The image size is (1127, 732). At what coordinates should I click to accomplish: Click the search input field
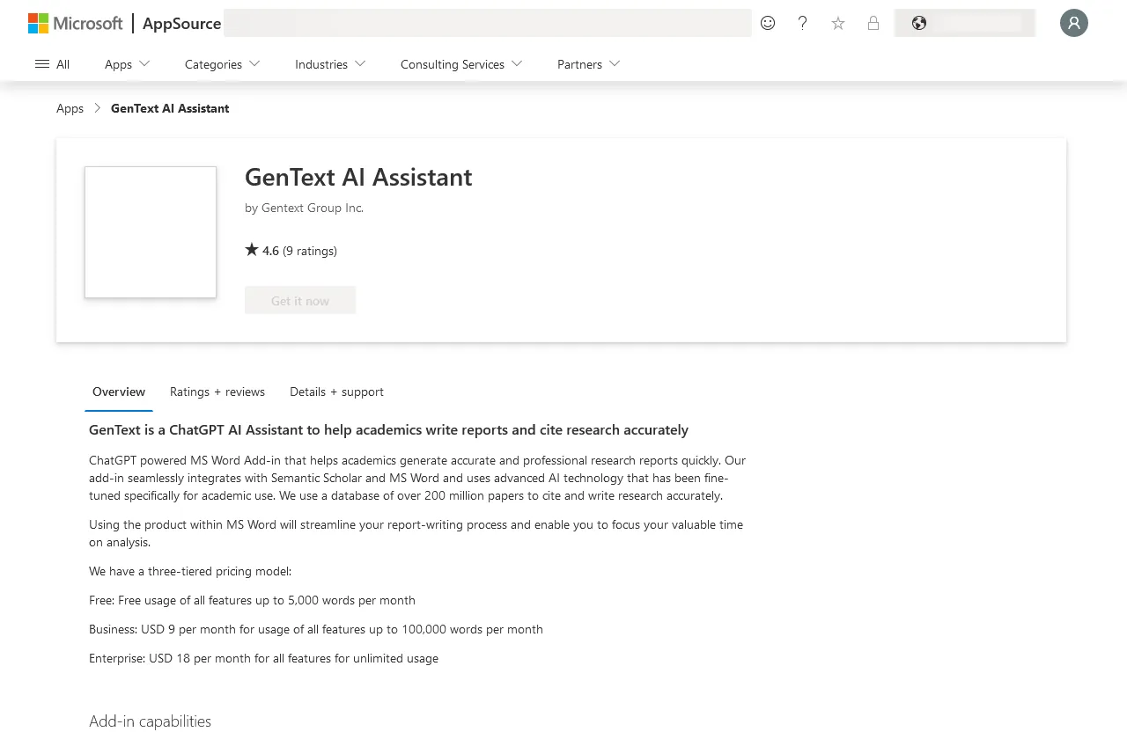click(488, 23)
